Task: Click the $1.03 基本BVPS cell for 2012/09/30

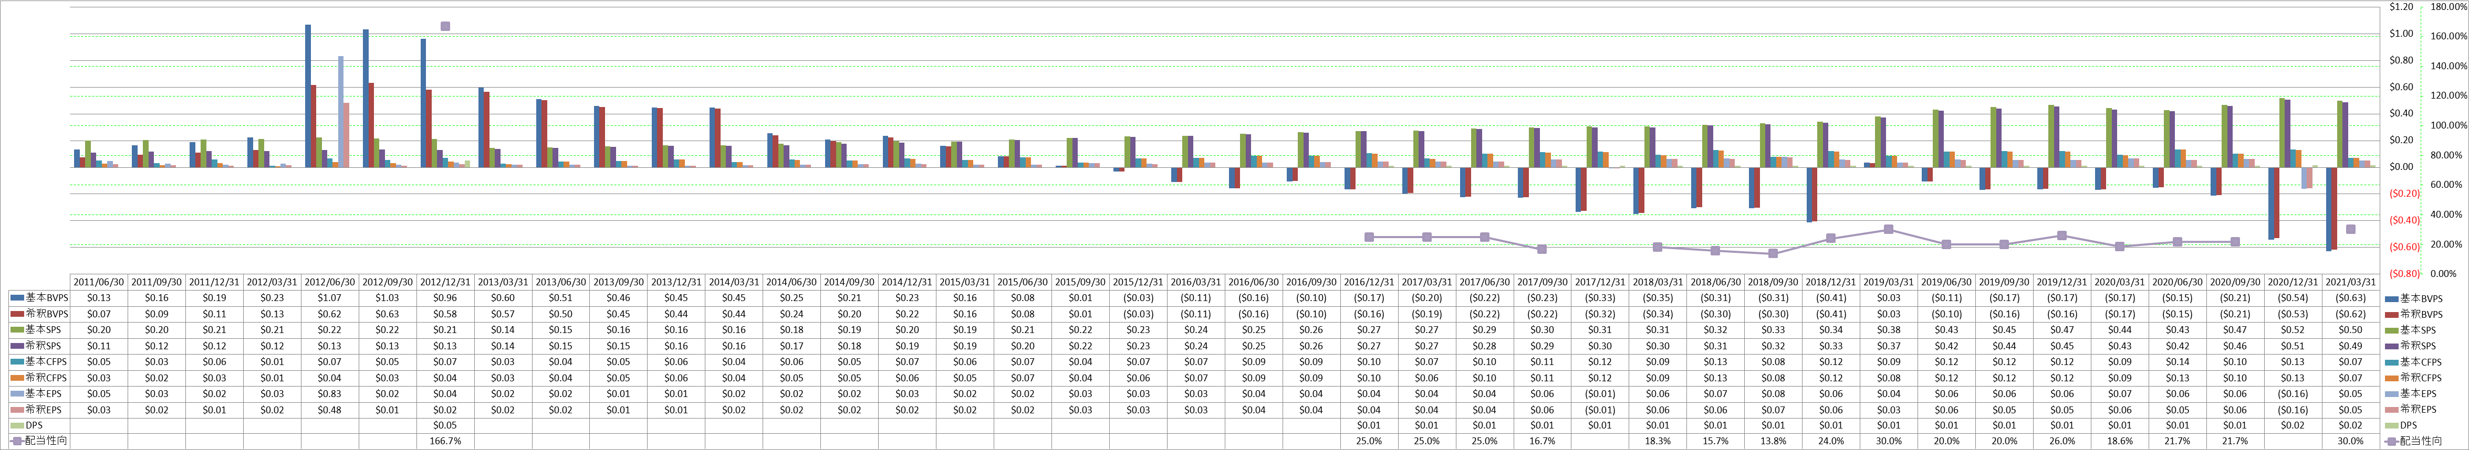Action: 388,298
